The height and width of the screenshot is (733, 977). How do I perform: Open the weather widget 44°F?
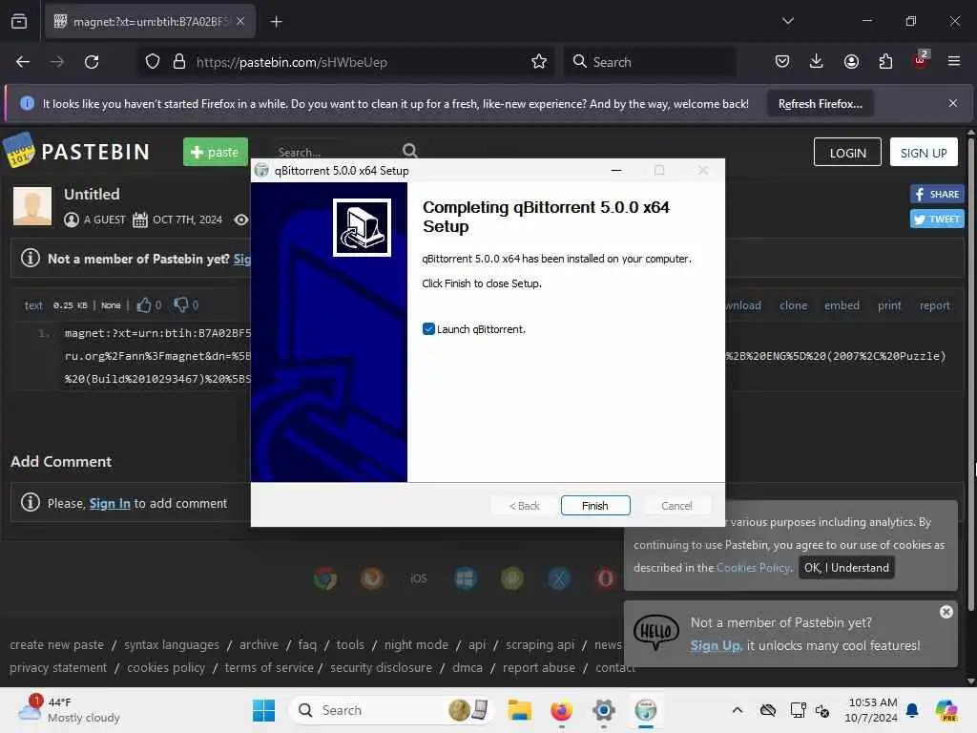[70, 710]
